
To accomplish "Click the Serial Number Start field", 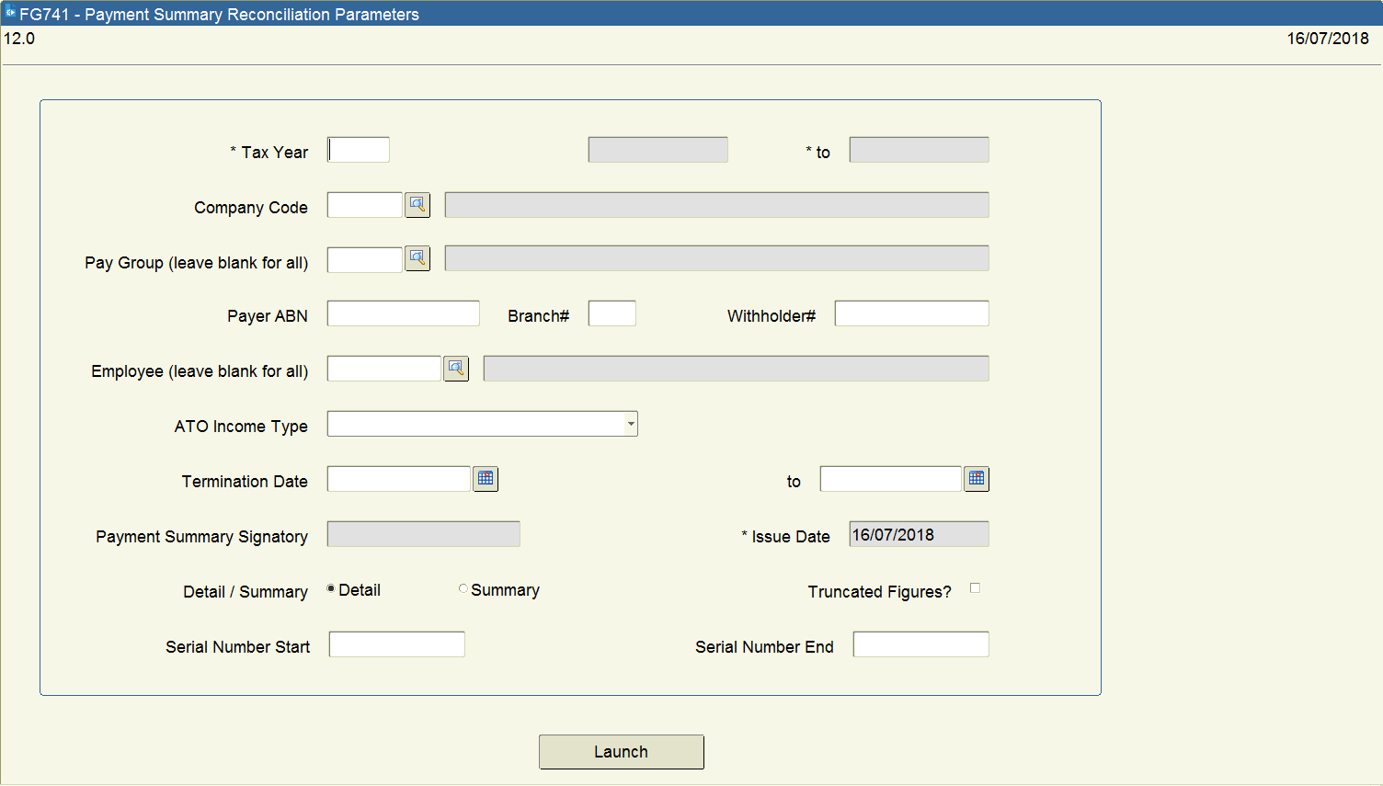I will [x=396, y=644].
